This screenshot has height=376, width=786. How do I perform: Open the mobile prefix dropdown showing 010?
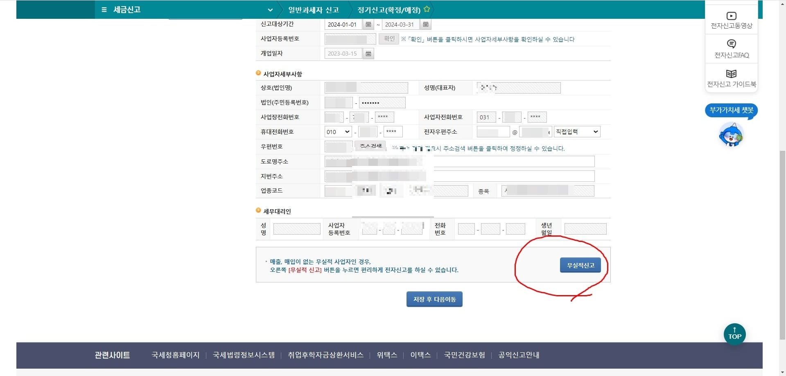(x=338, y=132)
